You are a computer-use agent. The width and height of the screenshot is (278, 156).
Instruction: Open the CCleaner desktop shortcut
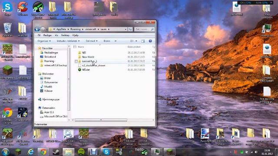(23, 9)
